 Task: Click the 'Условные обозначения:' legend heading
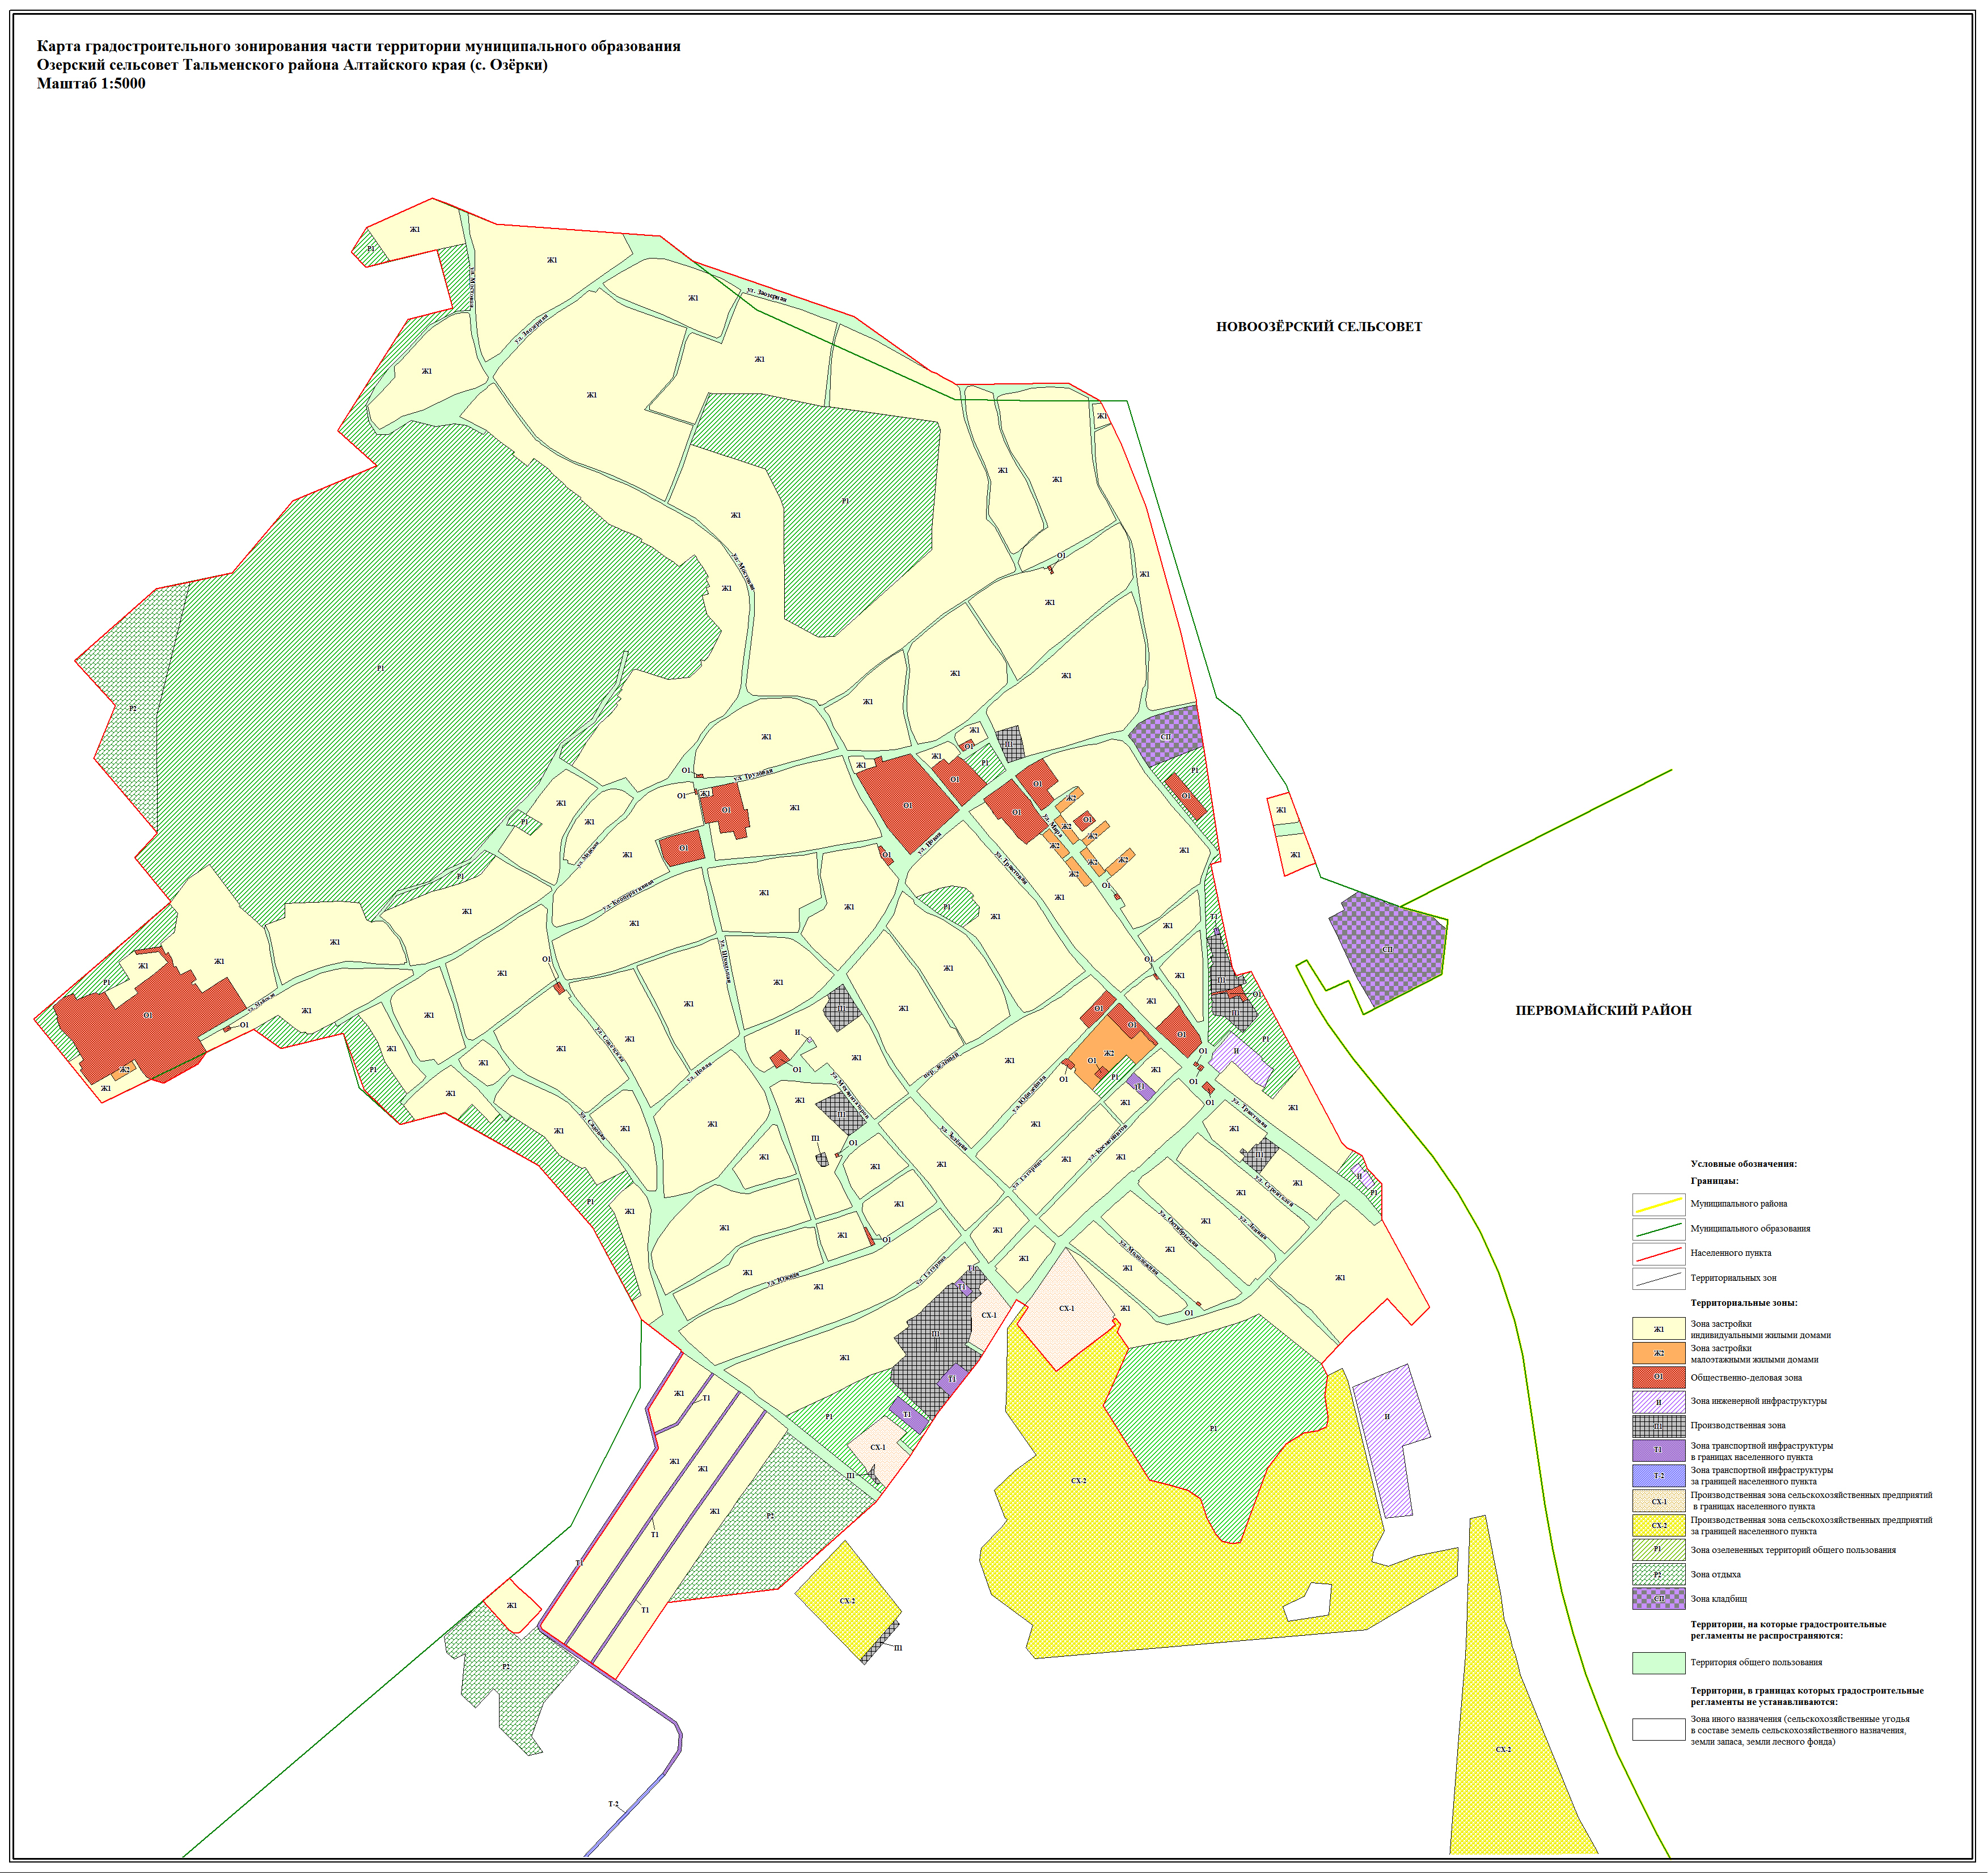click(x=1743, y=1164)
